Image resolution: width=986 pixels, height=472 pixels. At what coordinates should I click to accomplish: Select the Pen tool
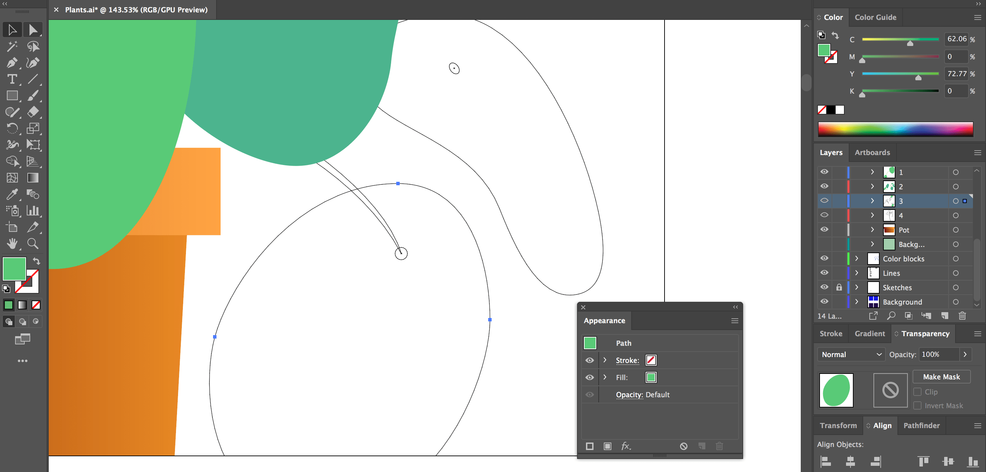pos(12,63)
